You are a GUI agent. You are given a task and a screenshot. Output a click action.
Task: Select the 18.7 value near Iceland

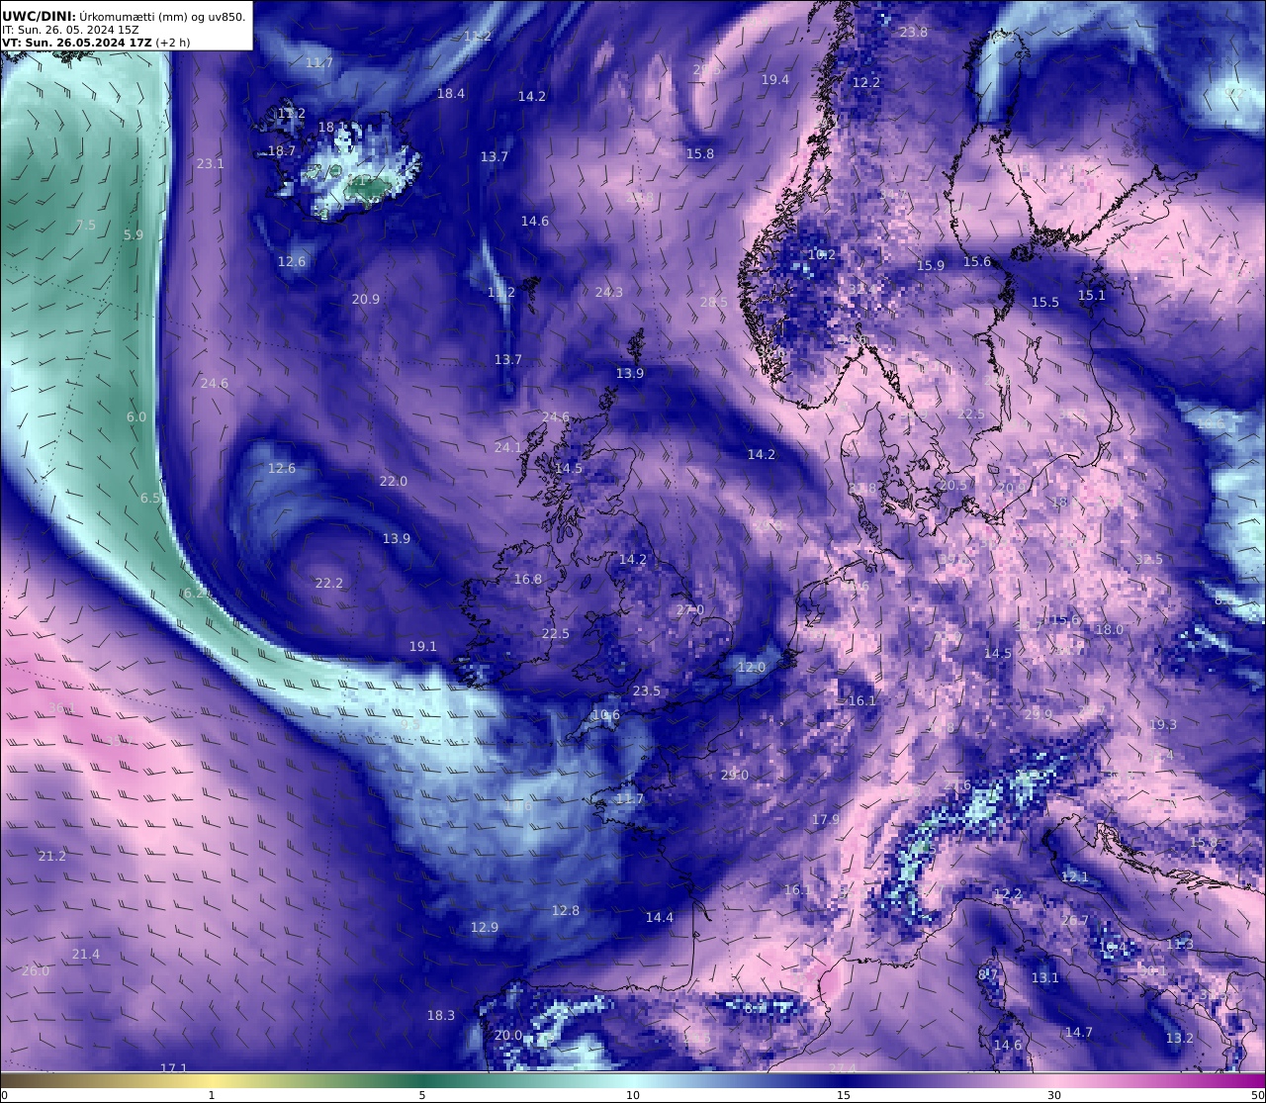(282, 151)
